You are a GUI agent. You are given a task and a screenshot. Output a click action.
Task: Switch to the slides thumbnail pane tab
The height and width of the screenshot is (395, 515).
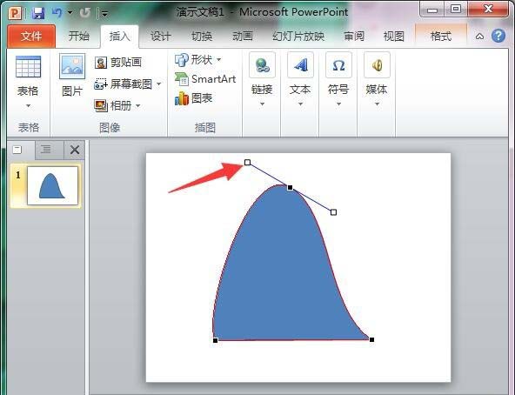tap(20, 150)
